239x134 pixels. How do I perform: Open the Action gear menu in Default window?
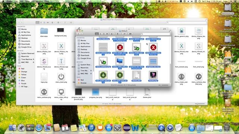click(x=118, y=34)
